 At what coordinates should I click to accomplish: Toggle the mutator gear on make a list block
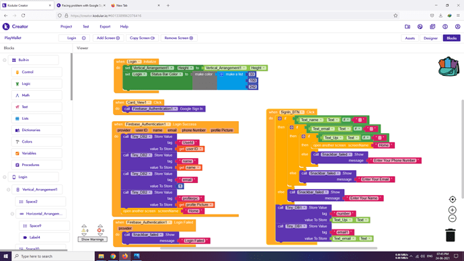(x=221, y=74)
